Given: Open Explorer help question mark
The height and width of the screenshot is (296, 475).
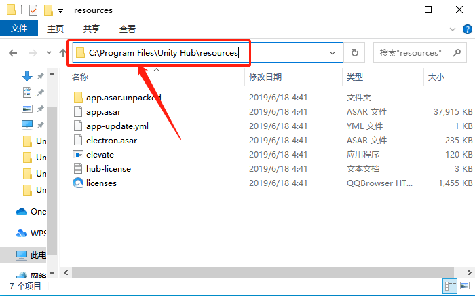Looking at the screenshot, I should tap(467, 29).
